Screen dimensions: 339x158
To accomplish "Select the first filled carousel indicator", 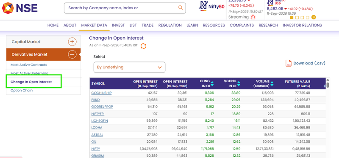I will tap(292, 17).
